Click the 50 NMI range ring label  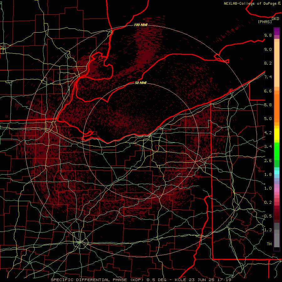pos(141,83)
